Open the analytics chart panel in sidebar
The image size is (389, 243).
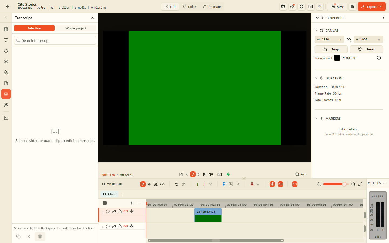(6, 118)
